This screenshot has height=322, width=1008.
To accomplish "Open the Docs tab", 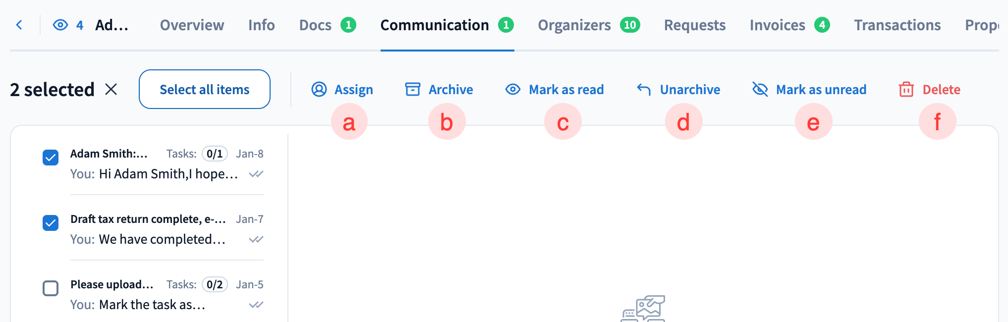I will (x=315, y=25).
